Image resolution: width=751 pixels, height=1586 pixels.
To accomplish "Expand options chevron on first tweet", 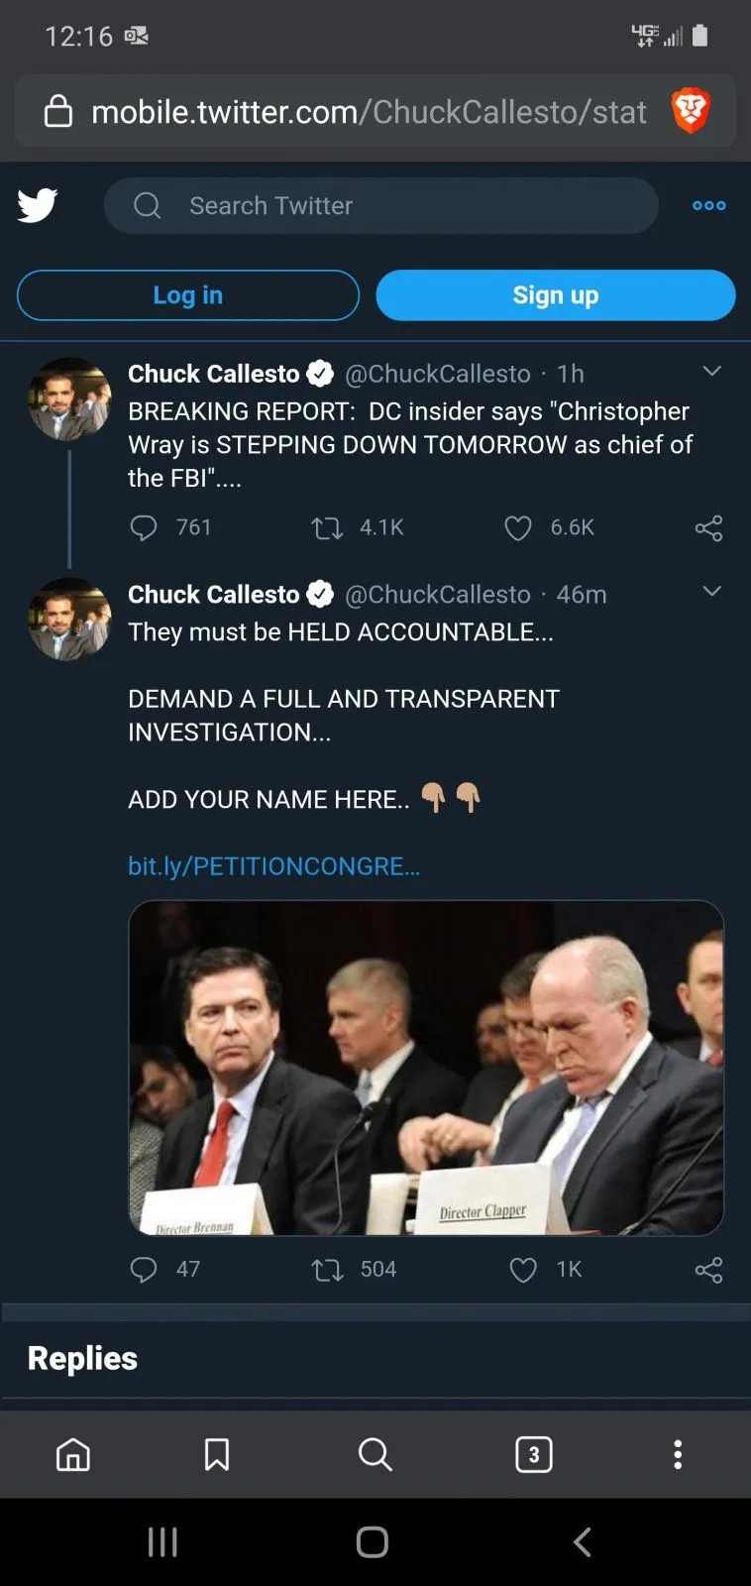I will [x=711, y=372].
